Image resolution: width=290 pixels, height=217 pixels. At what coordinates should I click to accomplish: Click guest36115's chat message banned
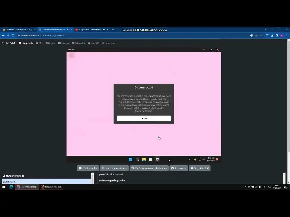point(111,174)
